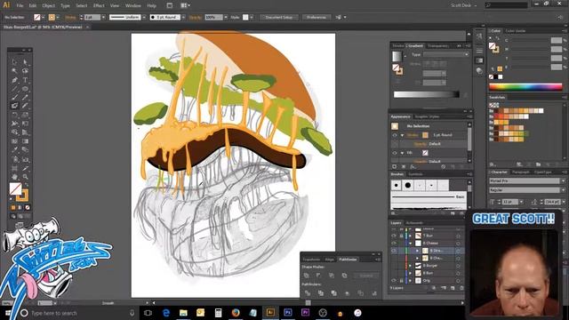Select the Type tool
Screen dimensions: 569x320
tap(25, 80)
